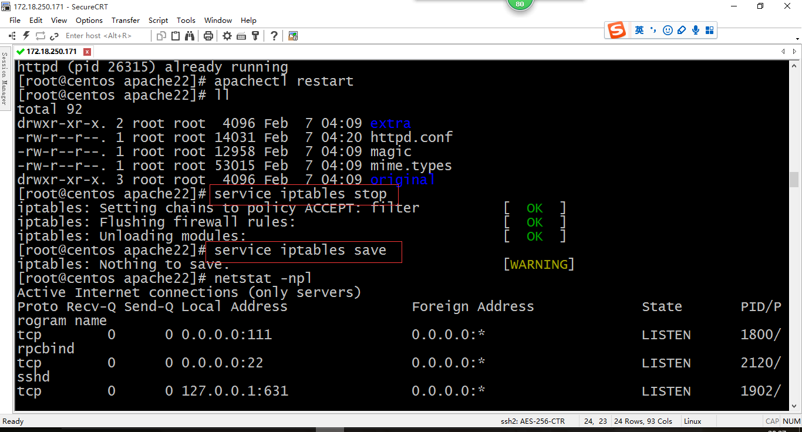Click 'sshd' program name

point(33,377)
